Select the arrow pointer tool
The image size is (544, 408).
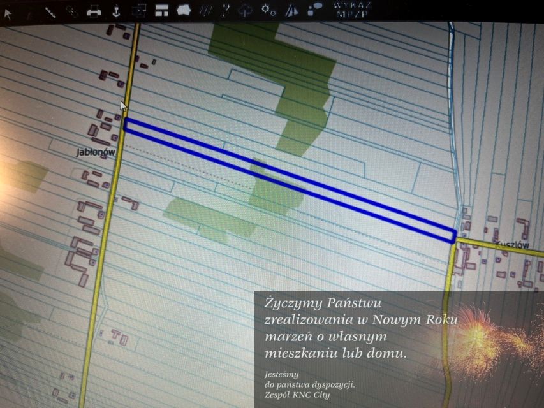coord(8,13)
